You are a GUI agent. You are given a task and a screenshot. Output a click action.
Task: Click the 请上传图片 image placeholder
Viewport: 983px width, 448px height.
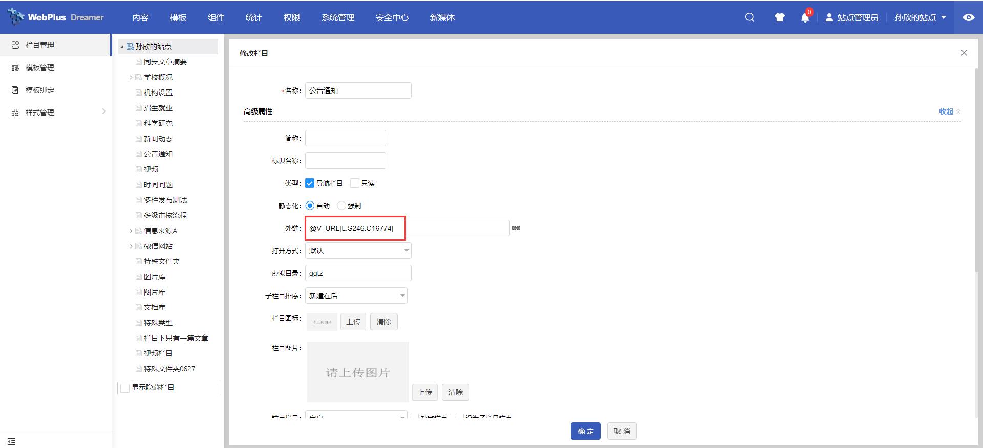coord(358,372)
